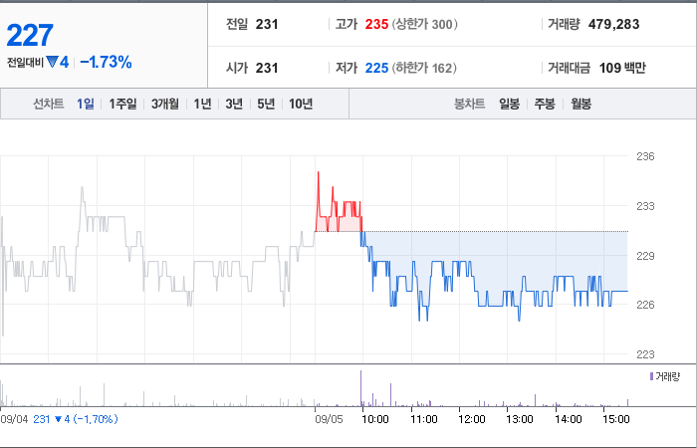This screenshot has height=448, width=697.
Task: Click the 09/04 date axis label
Action: click(14, 419)
